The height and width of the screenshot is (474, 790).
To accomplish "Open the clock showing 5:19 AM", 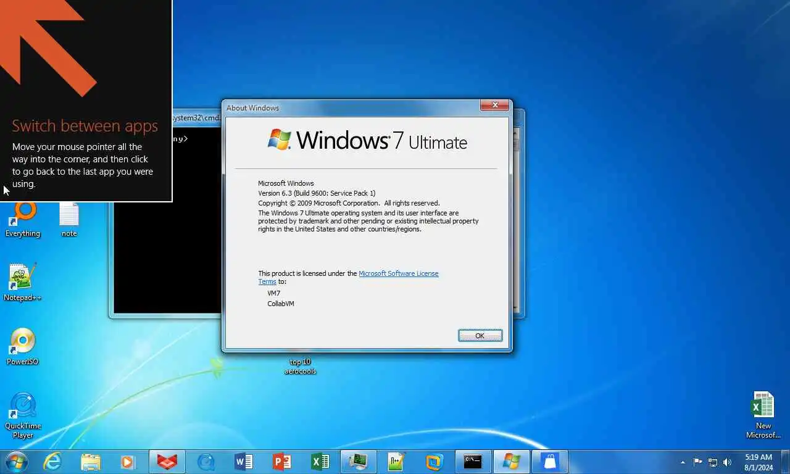I will [x=759, y=457].
